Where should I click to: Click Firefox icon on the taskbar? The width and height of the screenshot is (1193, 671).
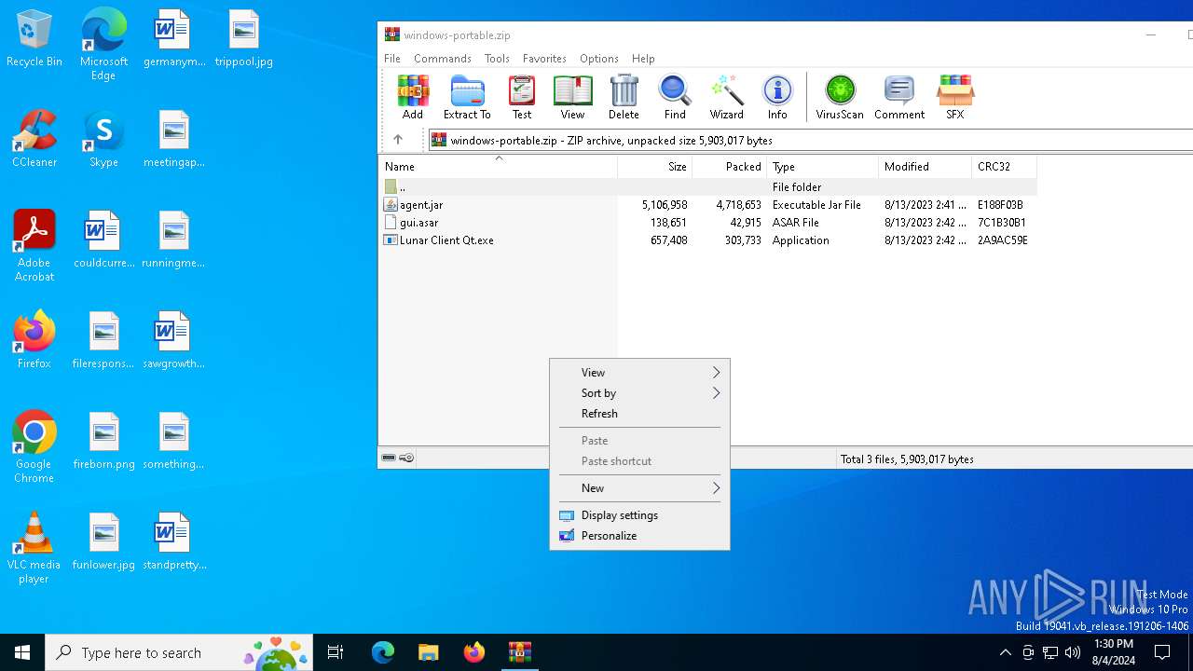[x=473, y=652]
